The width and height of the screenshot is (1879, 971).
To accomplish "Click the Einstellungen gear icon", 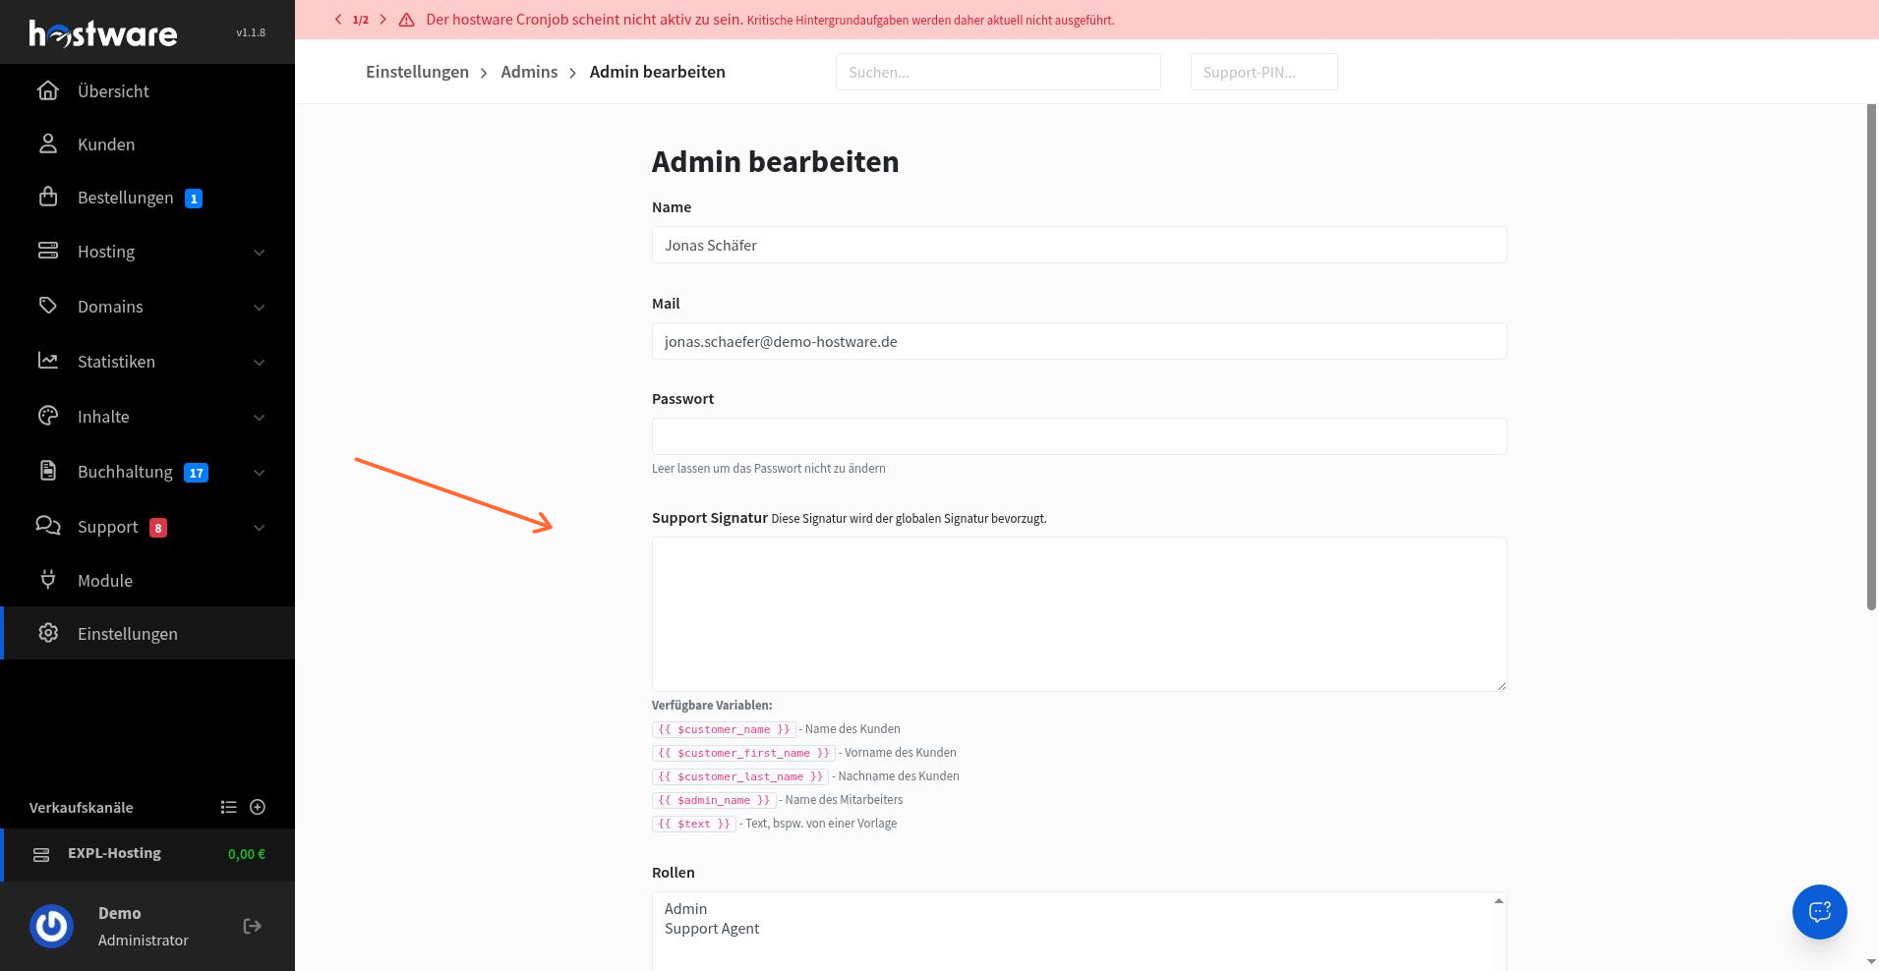I will click(48, 633).
